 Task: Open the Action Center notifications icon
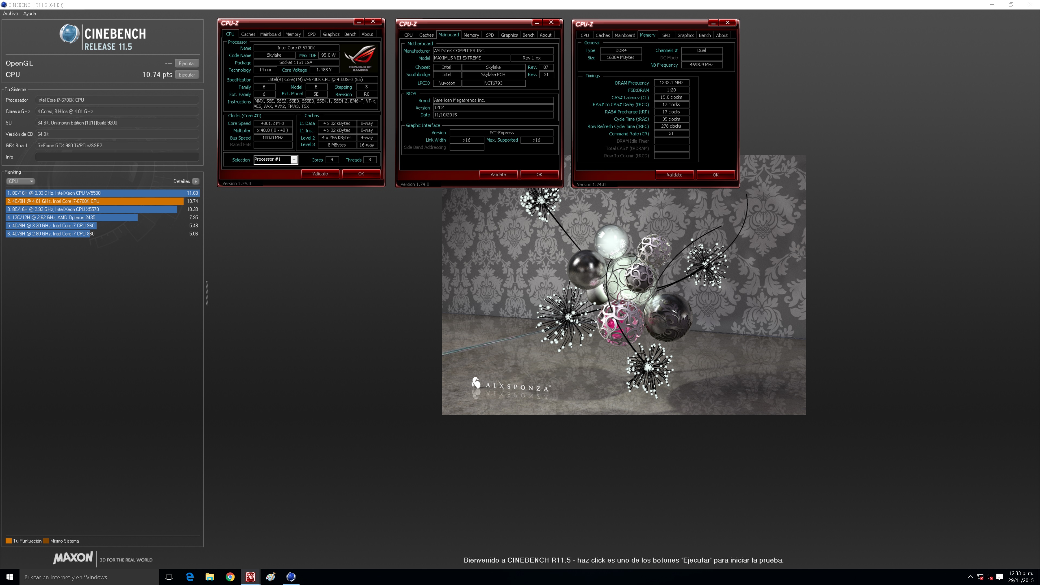point(1000,577)
